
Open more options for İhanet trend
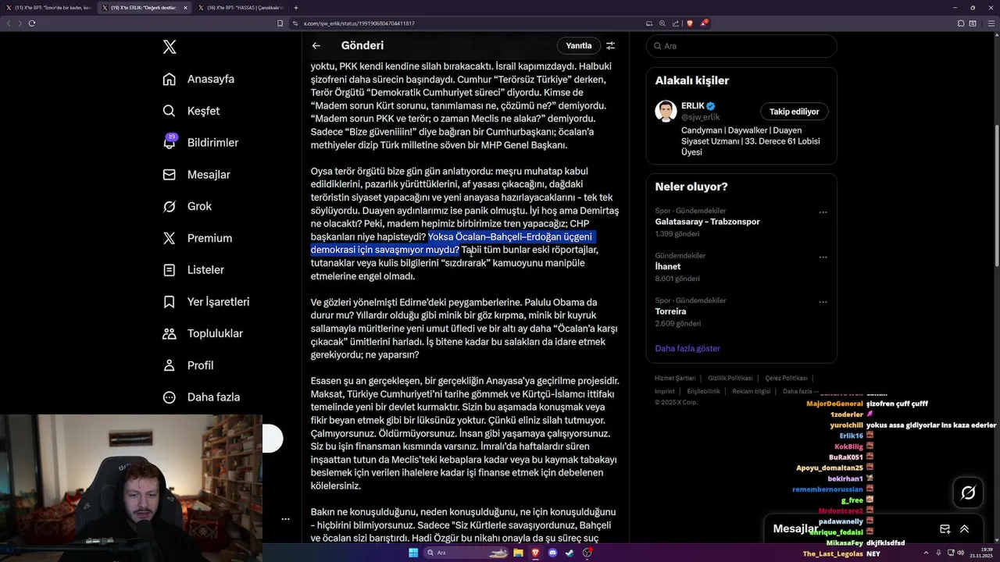[x=823, y=257]
